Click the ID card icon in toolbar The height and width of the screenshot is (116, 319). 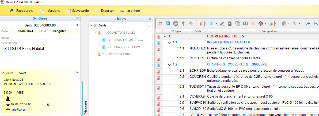point(160,24)
